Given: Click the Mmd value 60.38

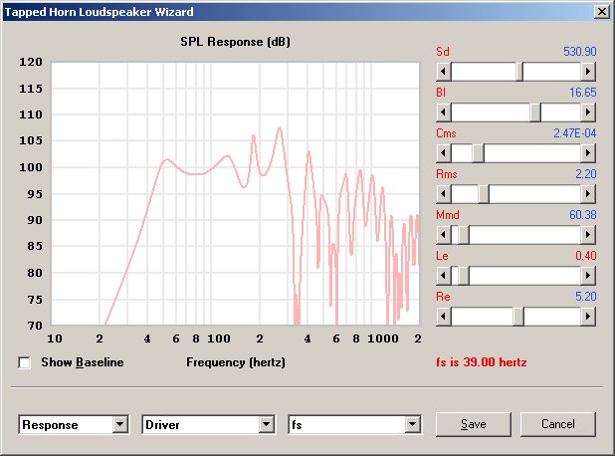Looking at the screenshot, I should coord(583,215).
